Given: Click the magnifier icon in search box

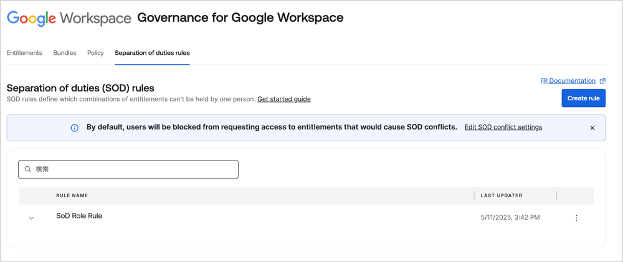Looking at the screenshot, I should (x=28, y=169).
